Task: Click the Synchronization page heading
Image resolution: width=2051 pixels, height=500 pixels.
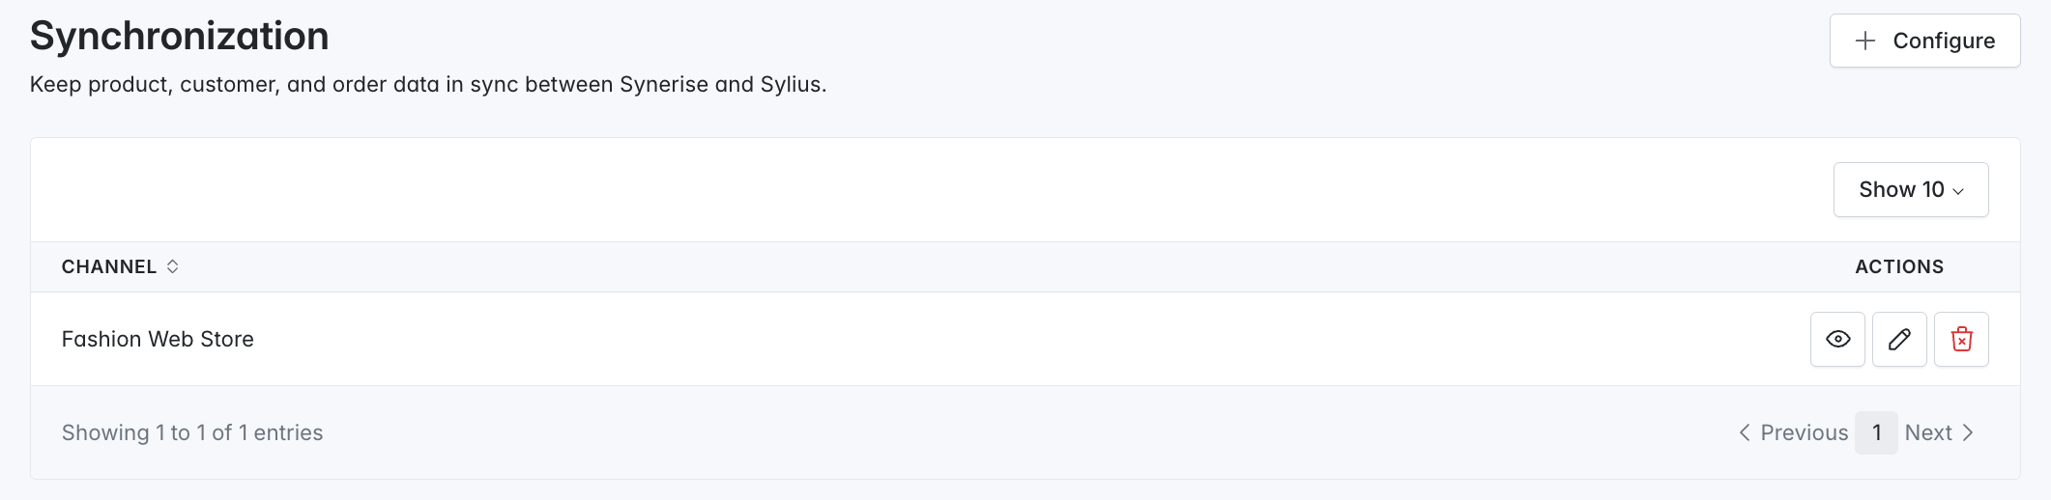Action: pos(180,37)
